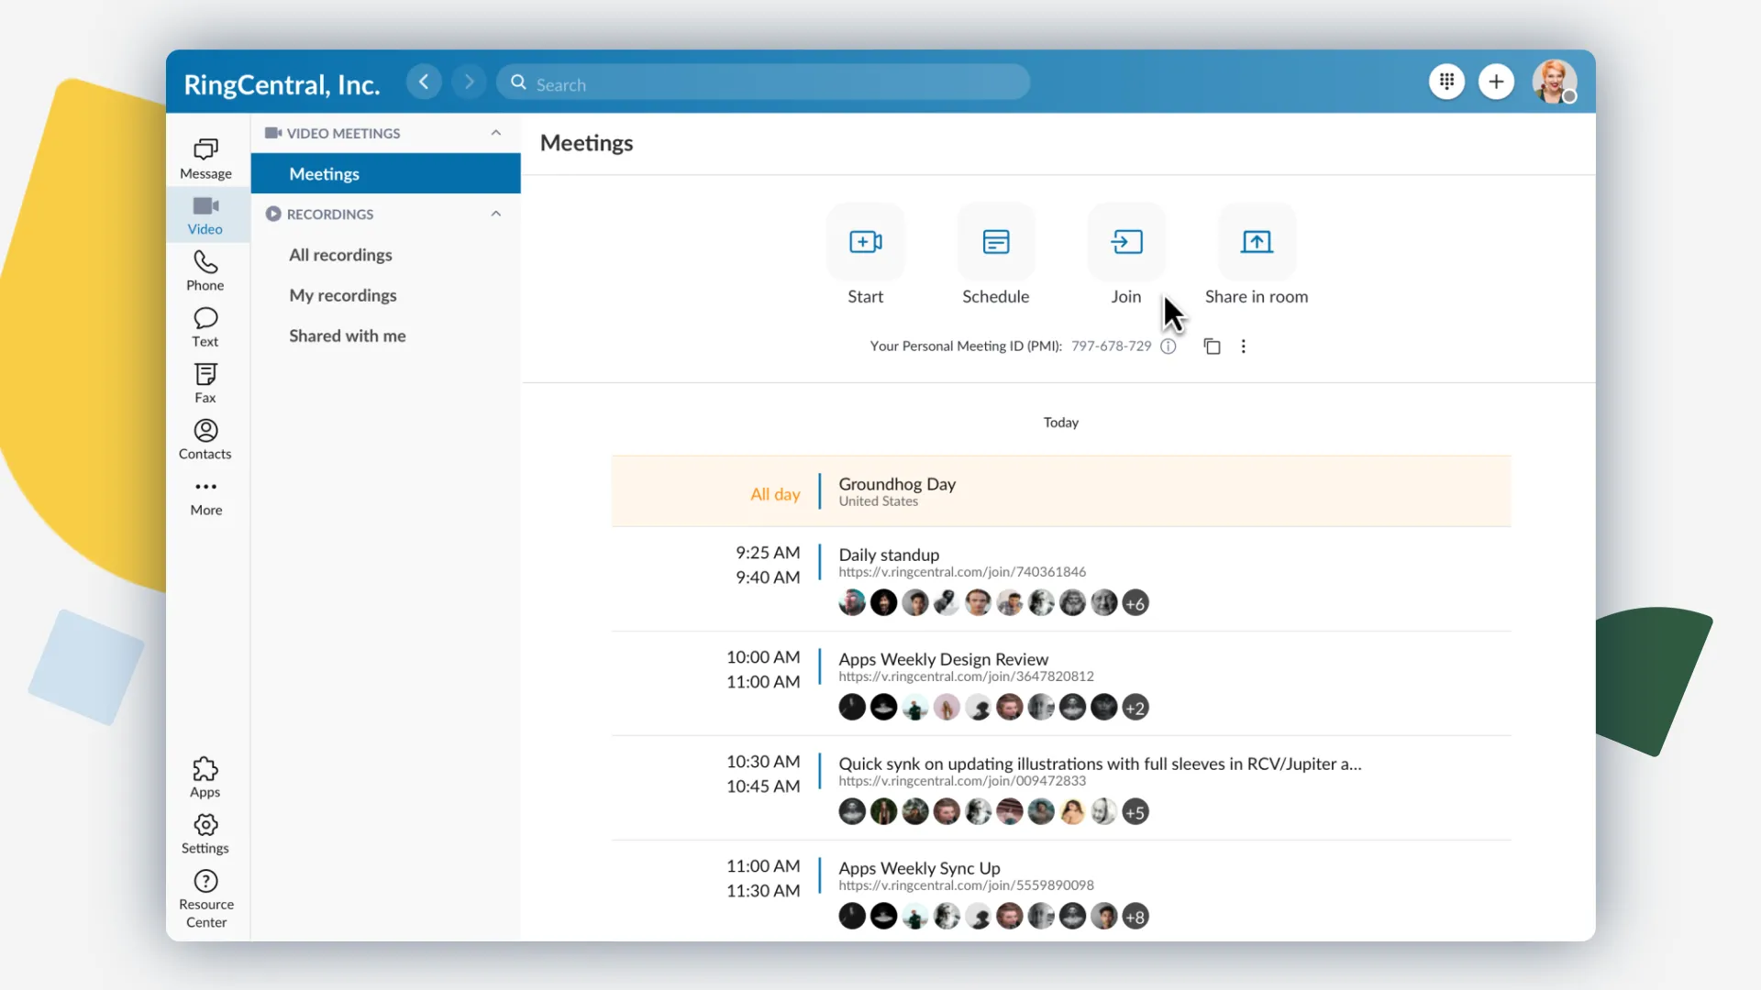Select All recordings menu item
This screenshot has width=1761, height=990.
click(340, 255)
